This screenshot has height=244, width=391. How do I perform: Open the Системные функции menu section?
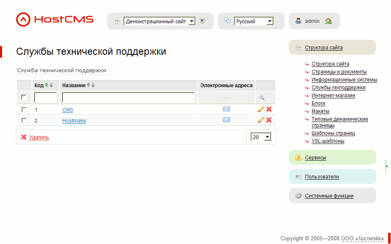pos(329,196)
